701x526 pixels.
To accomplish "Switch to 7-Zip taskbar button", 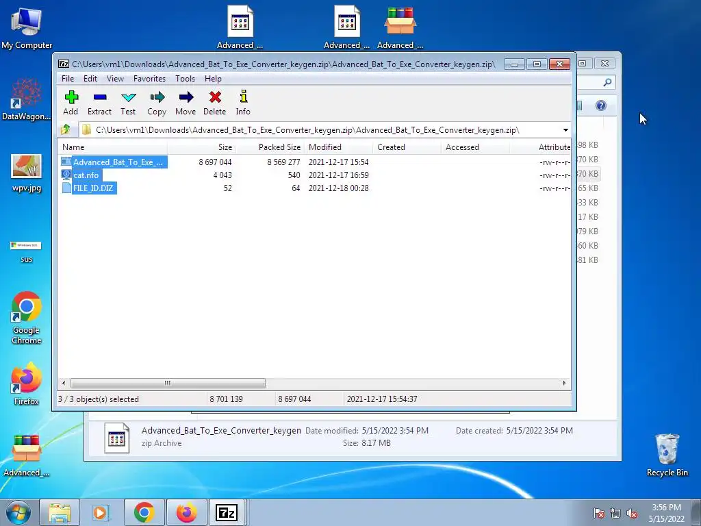I will [227, 512].
